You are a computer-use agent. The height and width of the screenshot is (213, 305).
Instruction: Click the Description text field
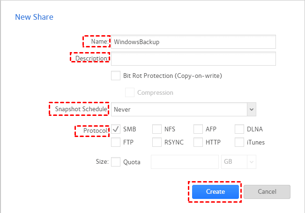pyautogui.click(x=193, y=59)
